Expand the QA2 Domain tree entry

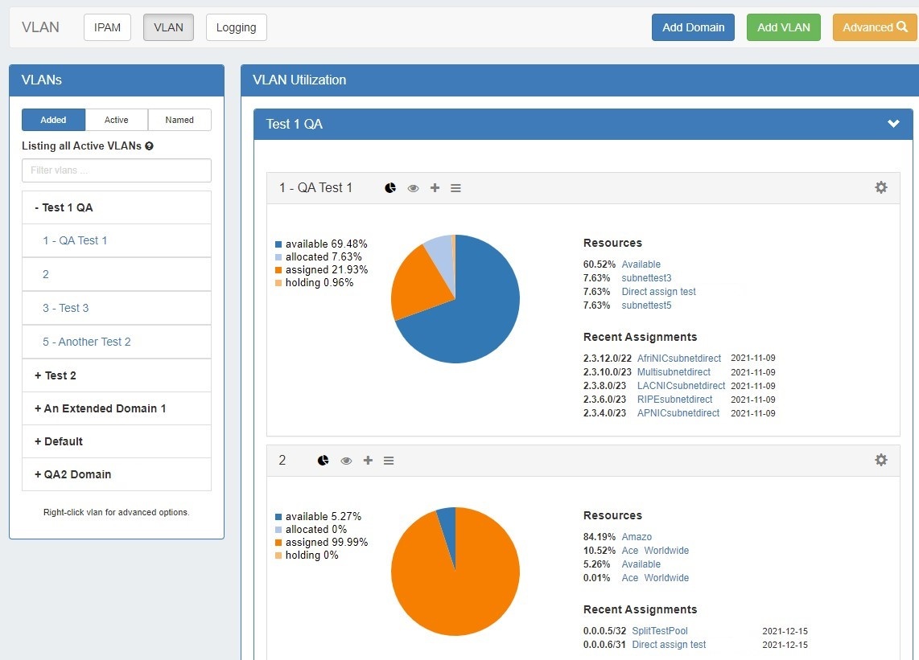coord(72,474)
